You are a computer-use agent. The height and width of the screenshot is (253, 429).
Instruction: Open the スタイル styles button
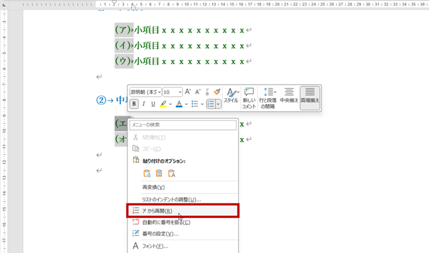coord(231,96)
